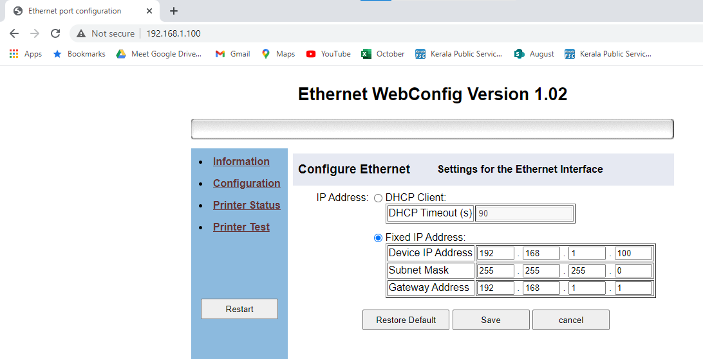Viewport: 703px width, 359px height.
Task: Click the browser Back arrow
Action: click(x=14, y=33)
